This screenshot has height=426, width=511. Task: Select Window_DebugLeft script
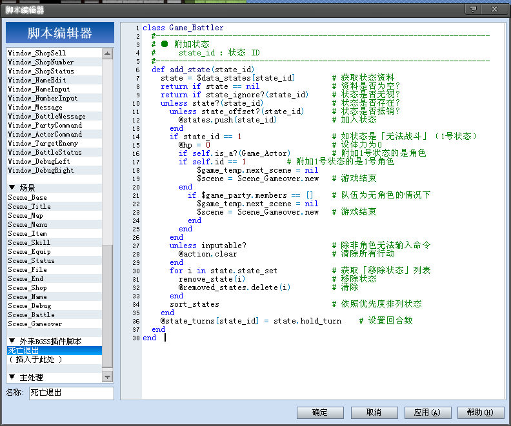tap(54, 161)
